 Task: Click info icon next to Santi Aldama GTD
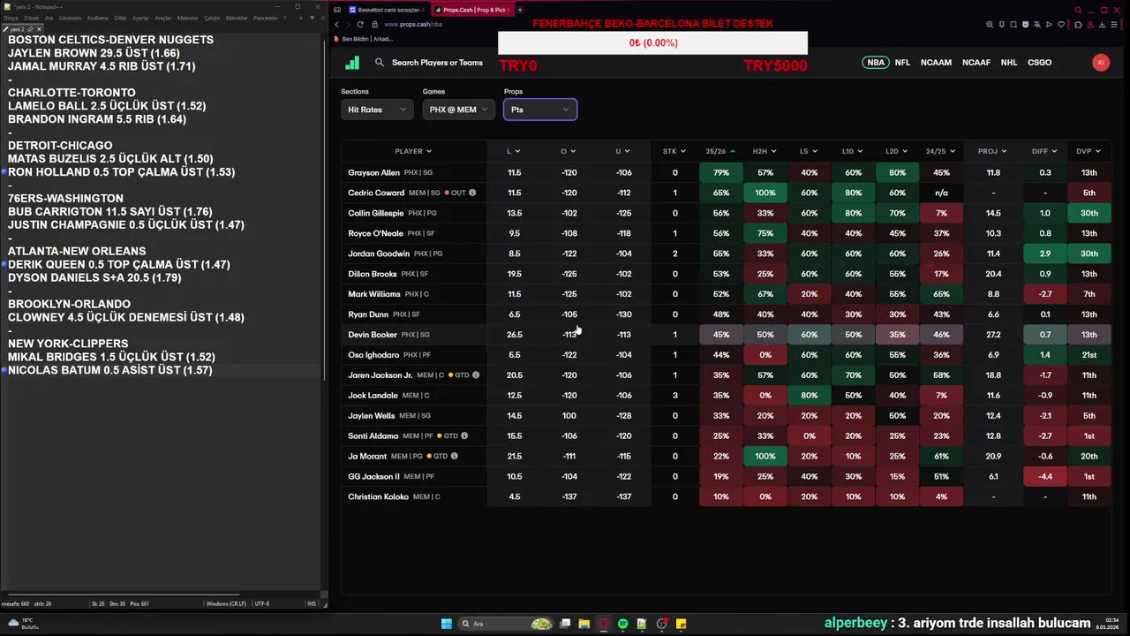464,435
